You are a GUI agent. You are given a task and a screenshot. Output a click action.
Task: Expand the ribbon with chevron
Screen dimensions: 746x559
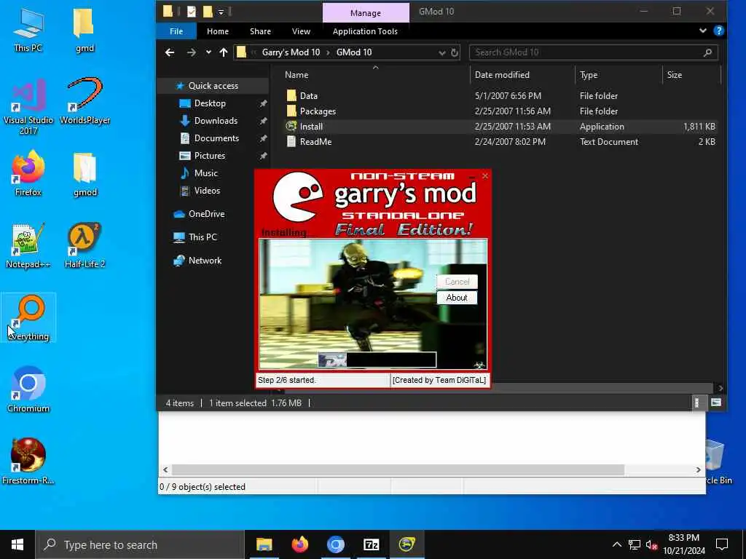[703, 31]
